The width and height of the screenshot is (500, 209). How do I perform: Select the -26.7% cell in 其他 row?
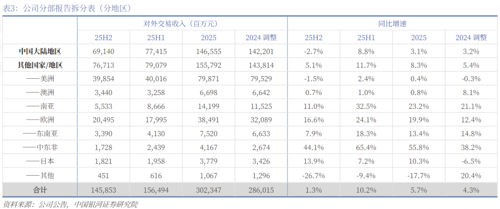click(313, 175)
